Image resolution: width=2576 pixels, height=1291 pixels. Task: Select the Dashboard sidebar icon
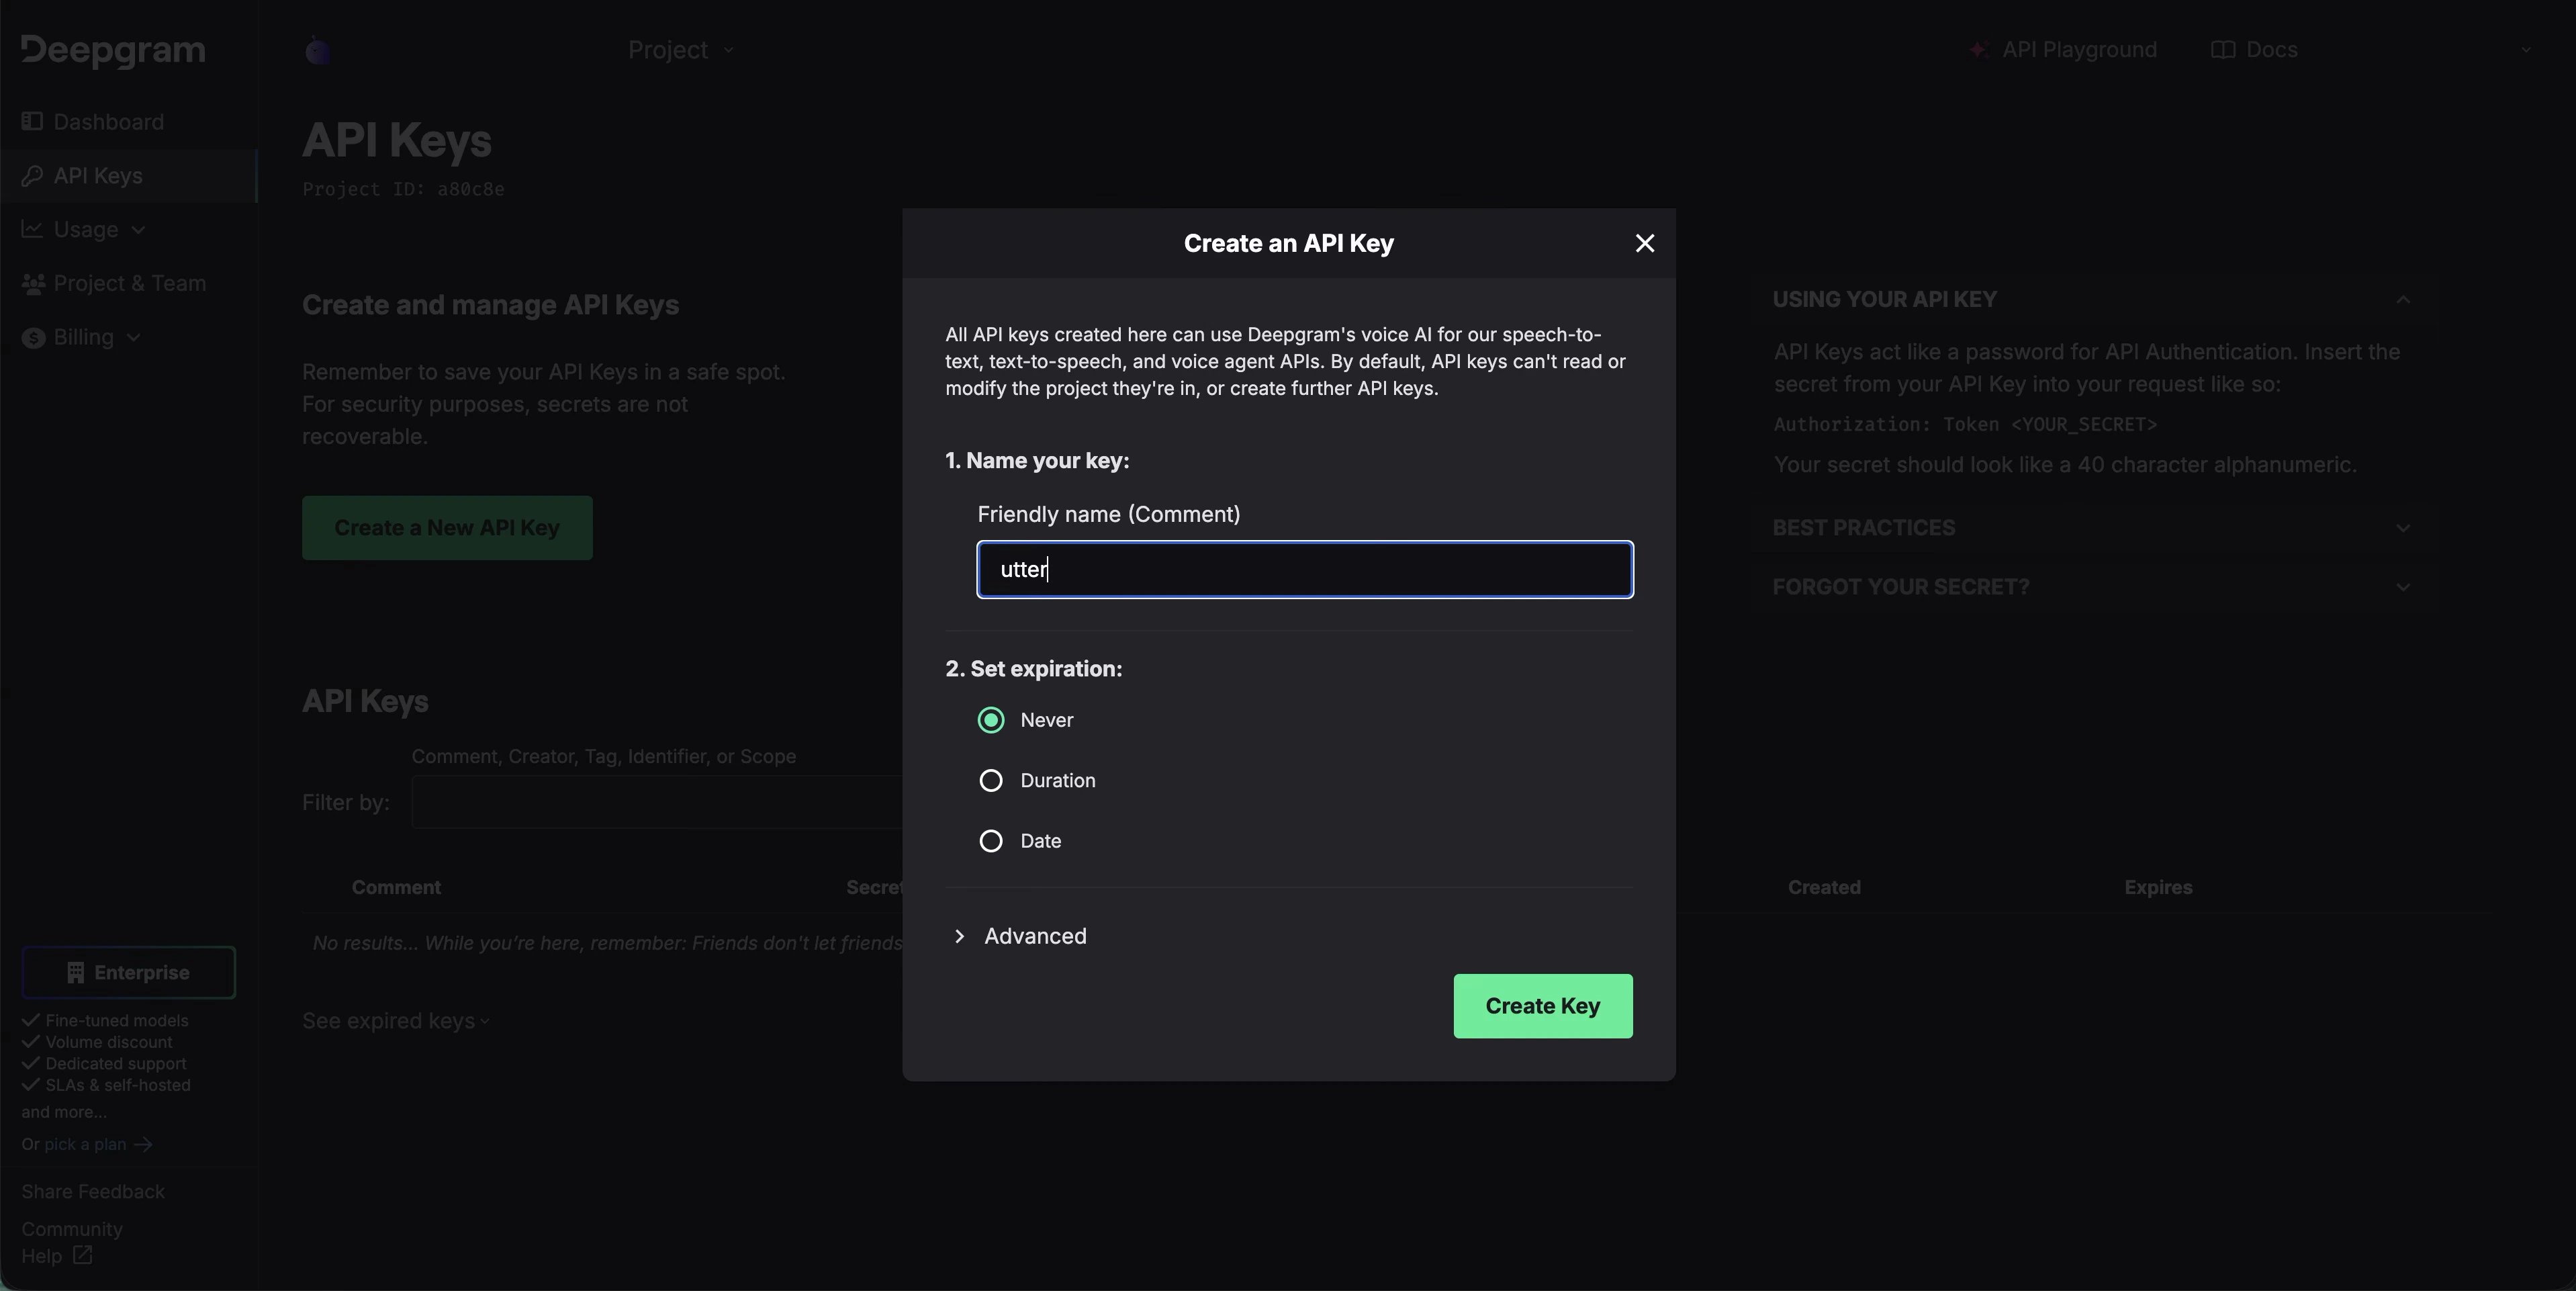[32, 121]
